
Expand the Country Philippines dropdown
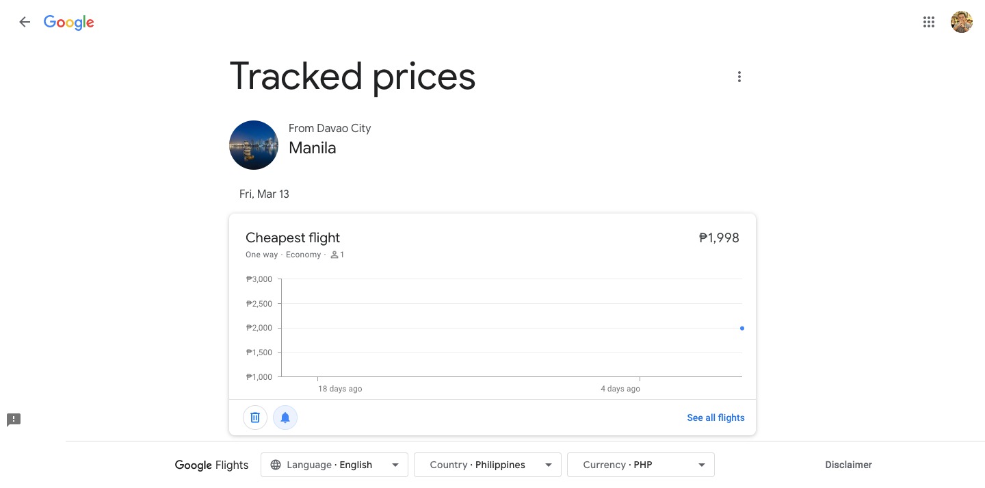pos(488,465)
